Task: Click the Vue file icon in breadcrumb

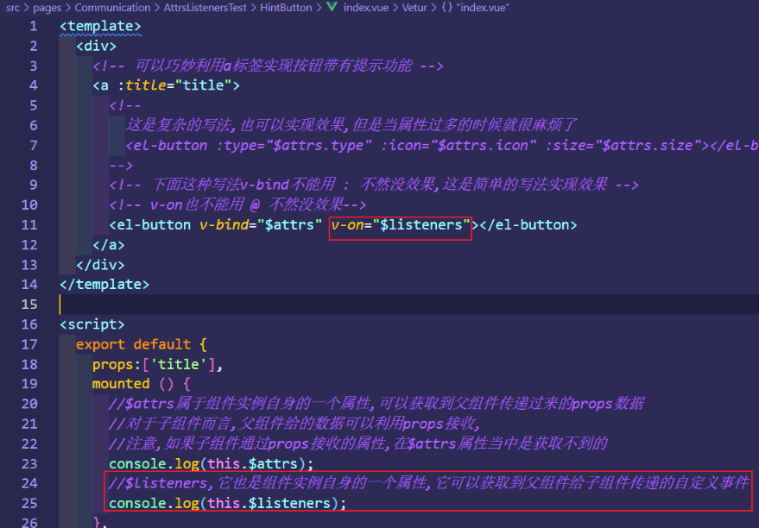Action: 332,7
